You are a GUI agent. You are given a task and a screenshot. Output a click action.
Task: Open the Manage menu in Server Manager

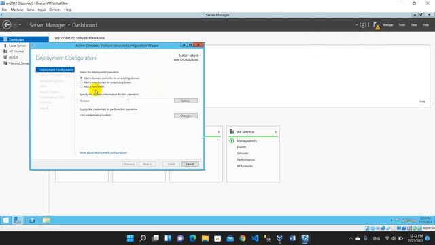tap(388, 25)
